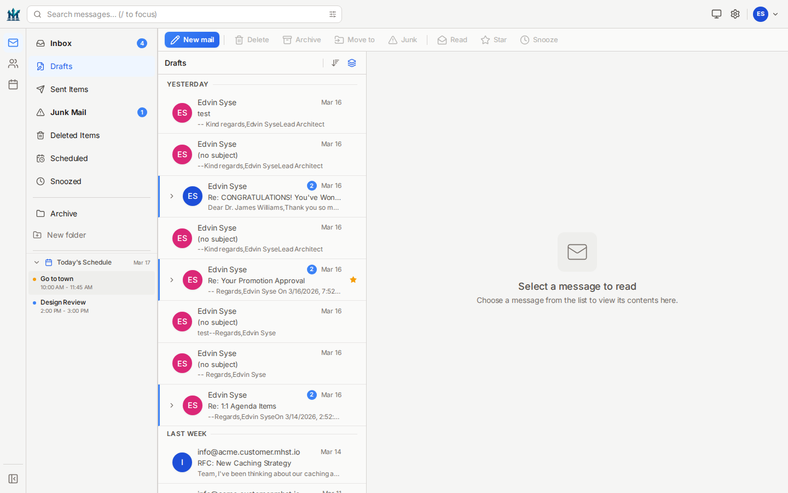Click the search filter options icon
The width and height of the screenshot is (788, 493).
tap(333, 14)
